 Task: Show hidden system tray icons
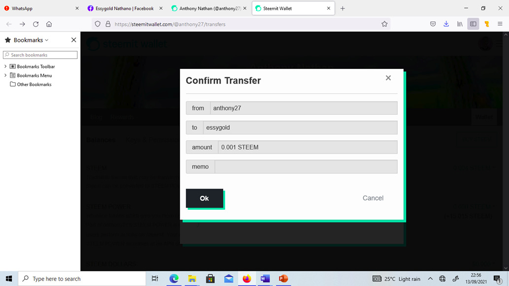pos(430,279)
